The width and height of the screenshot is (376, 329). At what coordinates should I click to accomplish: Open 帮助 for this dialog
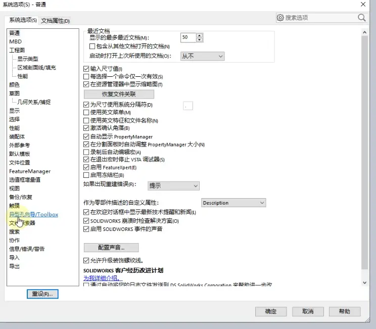[345, 311]
